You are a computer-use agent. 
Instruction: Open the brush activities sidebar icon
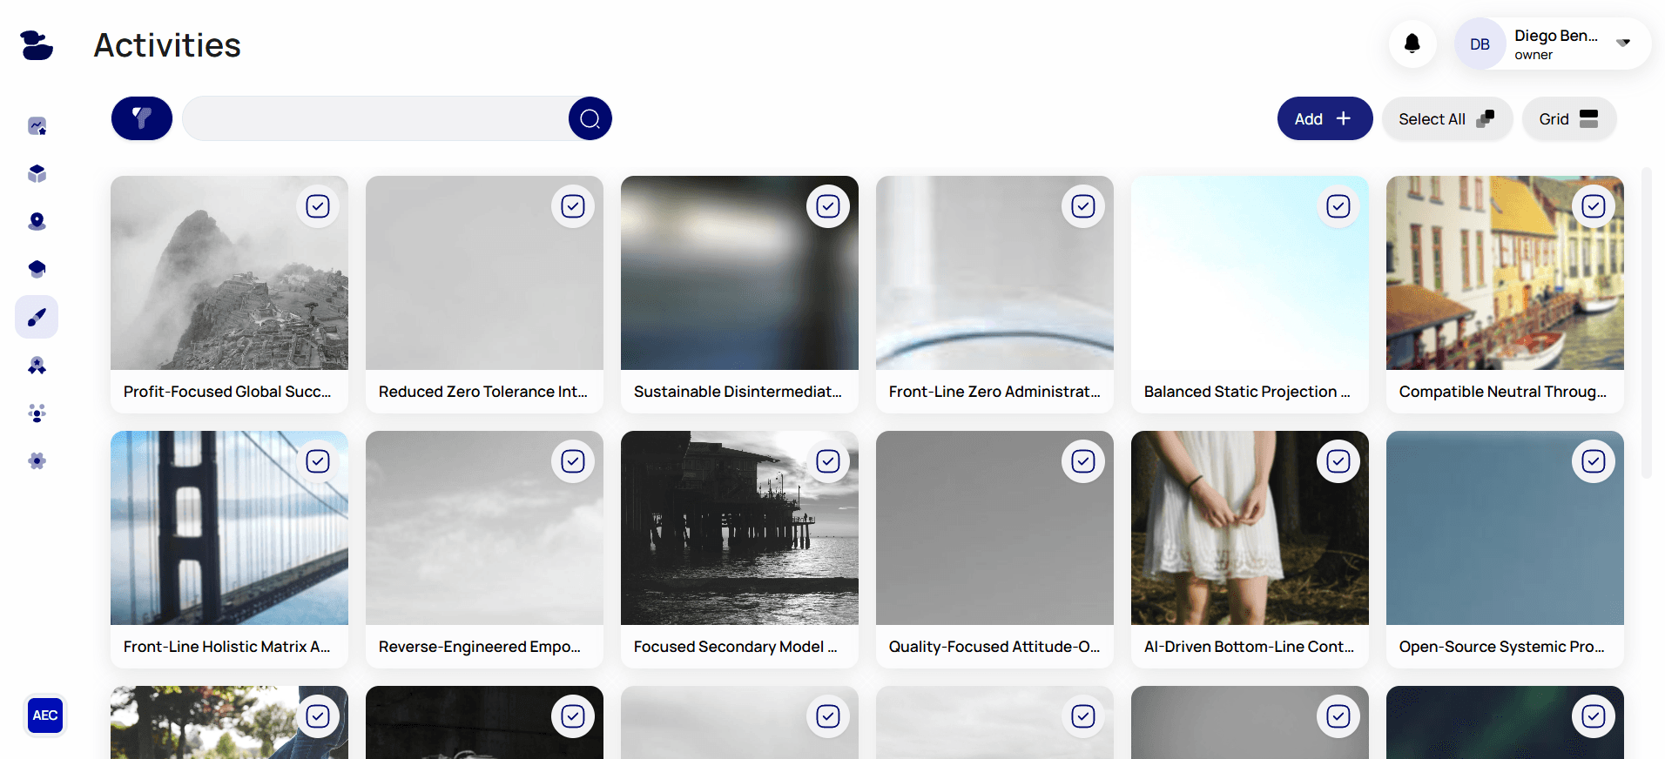point(37,317)
